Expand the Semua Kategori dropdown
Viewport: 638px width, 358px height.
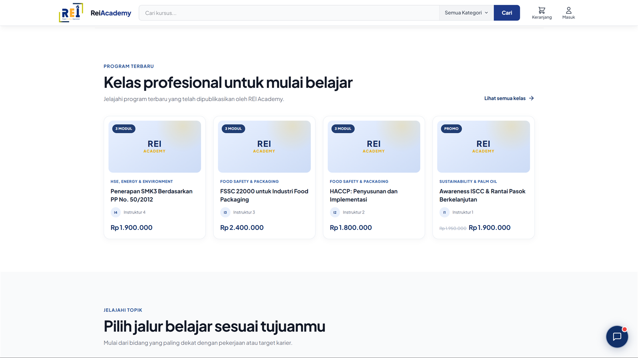tap(466, 13)
